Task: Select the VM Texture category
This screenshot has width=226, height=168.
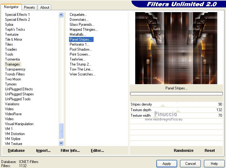Action: click(14, 144)
